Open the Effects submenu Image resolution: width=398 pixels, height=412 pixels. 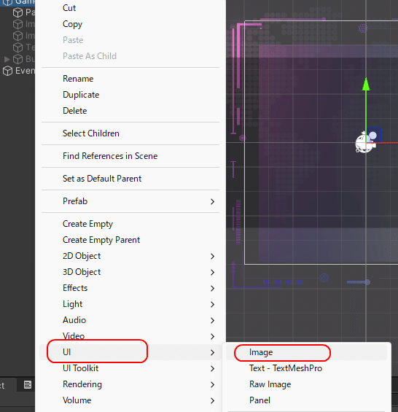pos(130,288)
